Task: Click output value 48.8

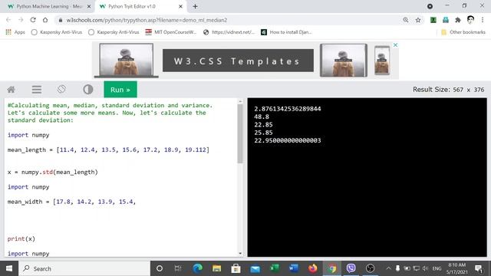Action: pos(262,117)
